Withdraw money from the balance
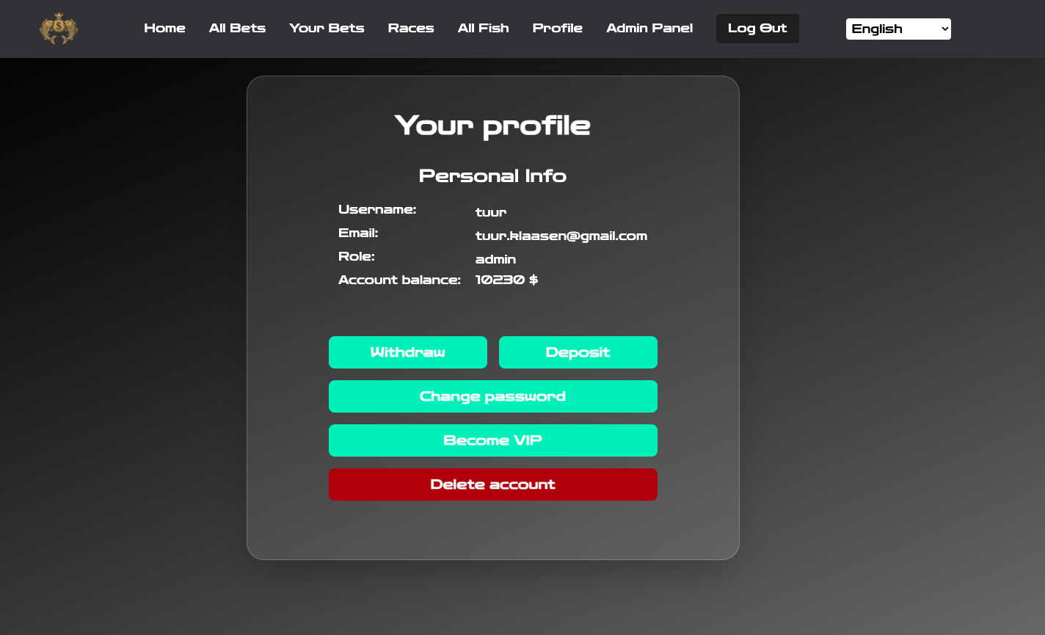 point(408,352)
